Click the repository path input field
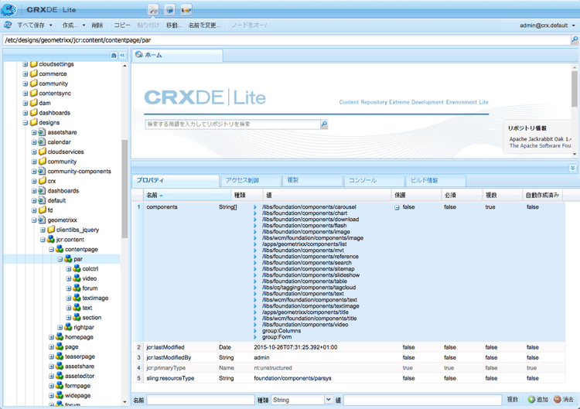580x409 pixels. (x=287, y=40)
